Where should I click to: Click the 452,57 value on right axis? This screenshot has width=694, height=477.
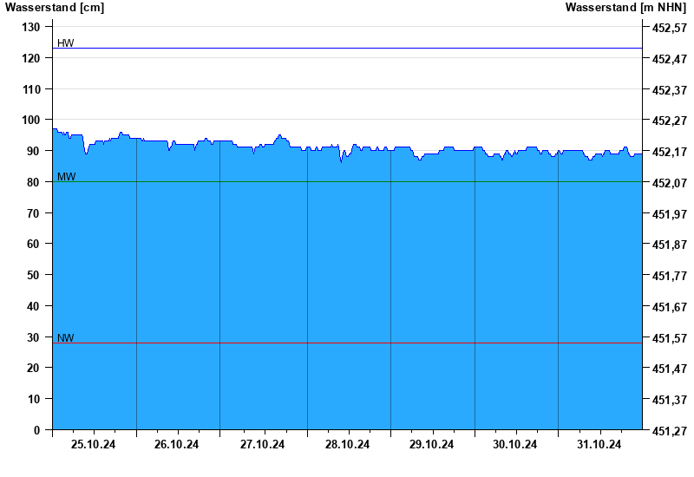pyautogui.click(x=669, y=28)
